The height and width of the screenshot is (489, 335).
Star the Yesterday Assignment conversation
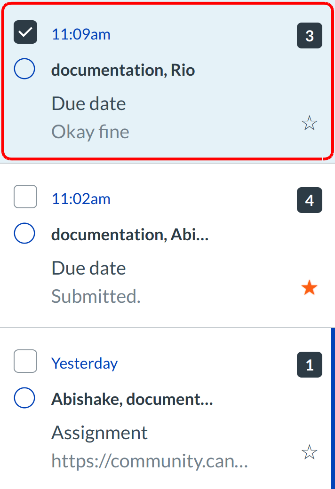coord(309,453)
